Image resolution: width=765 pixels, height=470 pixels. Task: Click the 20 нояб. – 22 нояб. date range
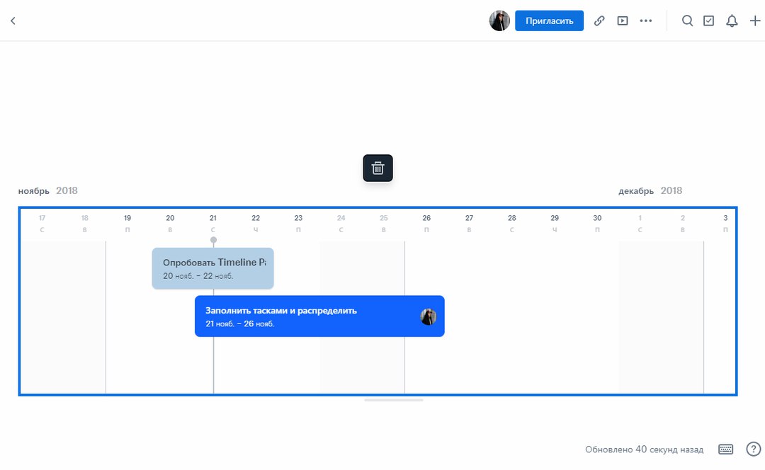198,276
